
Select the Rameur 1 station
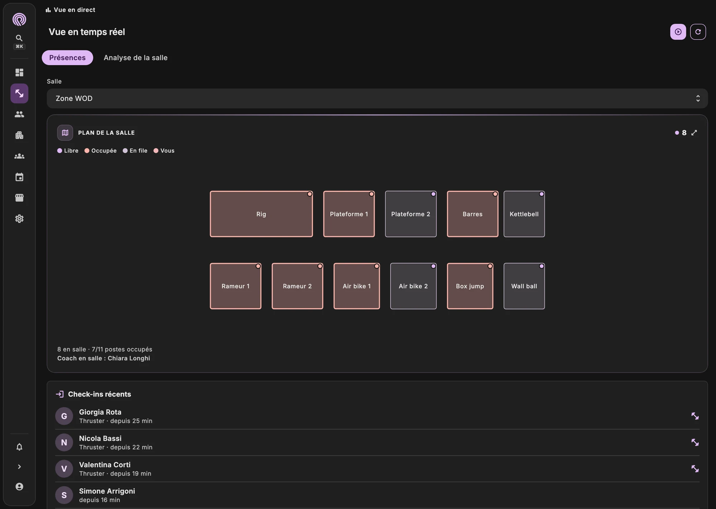(236, 286)
